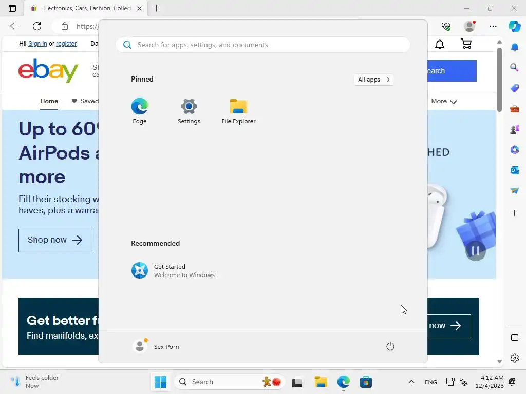This screenshot has width=526, height=394.
Task: Open the eBay shopping cart
Action: pos(466,44)
